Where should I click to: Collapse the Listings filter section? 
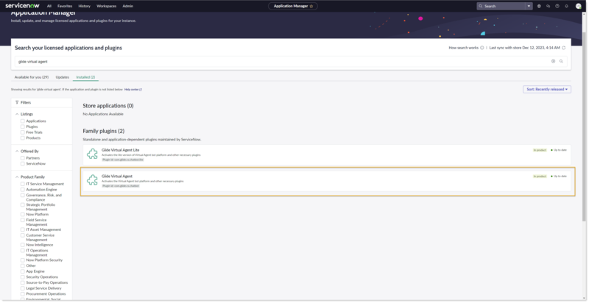coord(17,114)
